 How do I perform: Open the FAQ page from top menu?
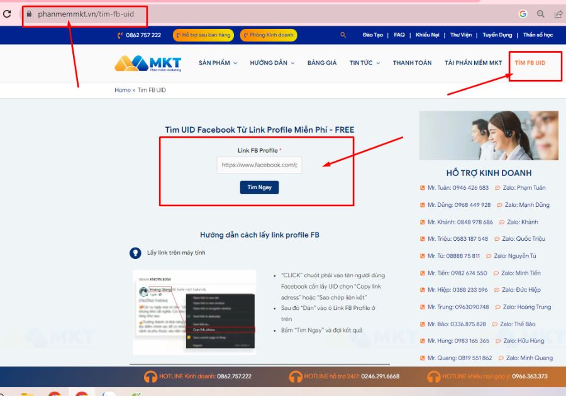click(x=399, y=35)
